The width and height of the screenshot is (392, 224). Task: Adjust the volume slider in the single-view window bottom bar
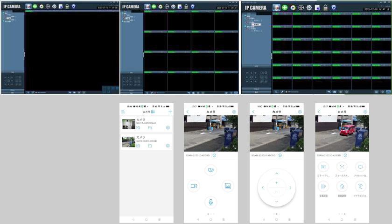tap(41, 92)
